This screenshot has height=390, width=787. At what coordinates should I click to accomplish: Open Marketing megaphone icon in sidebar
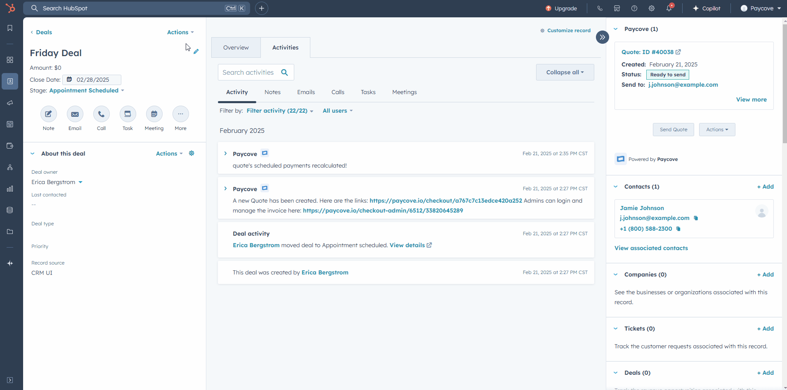(x=10, y=103)
